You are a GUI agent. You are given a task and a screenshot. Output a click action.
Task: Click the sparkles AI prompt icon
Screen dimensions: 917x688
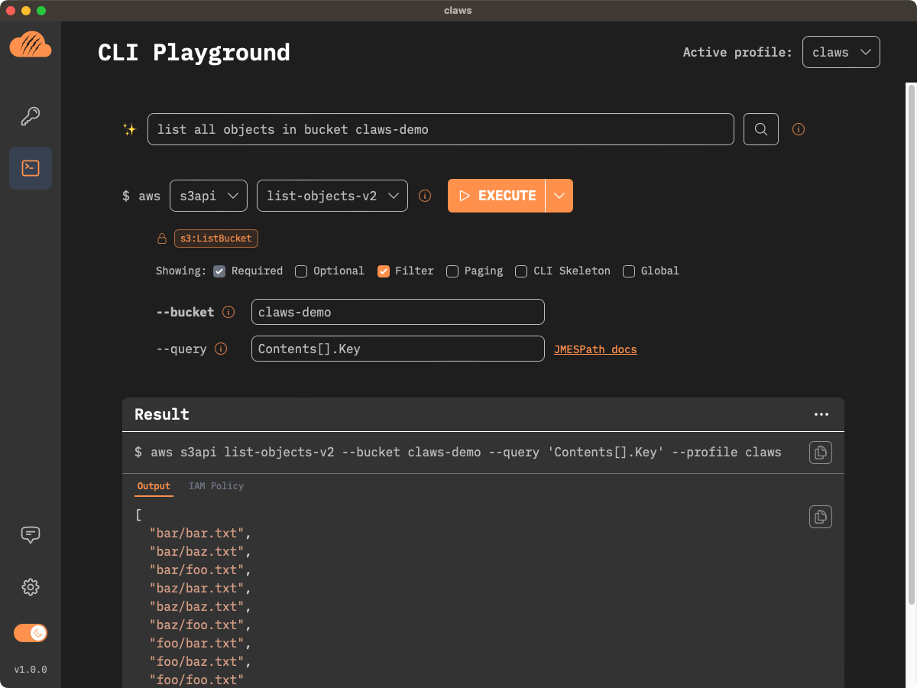[129, 129]
